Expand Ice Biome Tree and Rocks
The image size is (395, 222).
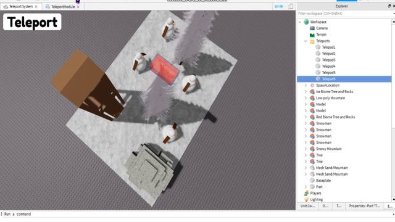[306, 92]
